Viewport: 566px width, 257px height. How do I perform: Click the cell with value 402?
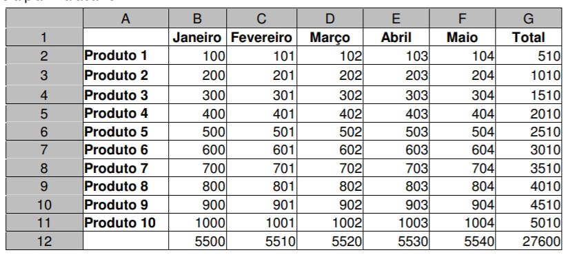click(330, 113)
